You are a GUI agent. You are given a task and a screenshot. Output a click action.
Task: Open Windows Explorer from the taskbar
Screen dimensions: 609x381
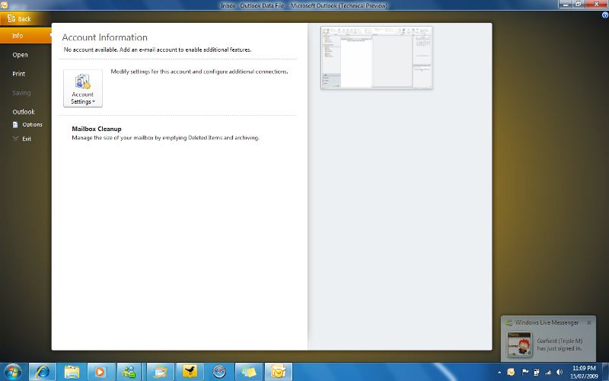[x=72, y=372]
